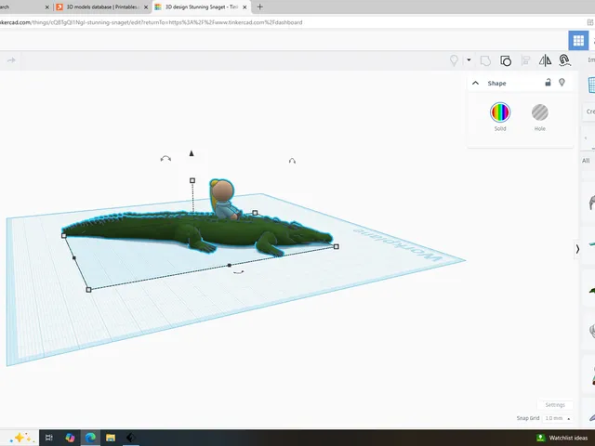This screenshot has width=595, height=446.
Task: Select the figure riding the crocodile
Action: click(x=223, y=199)
